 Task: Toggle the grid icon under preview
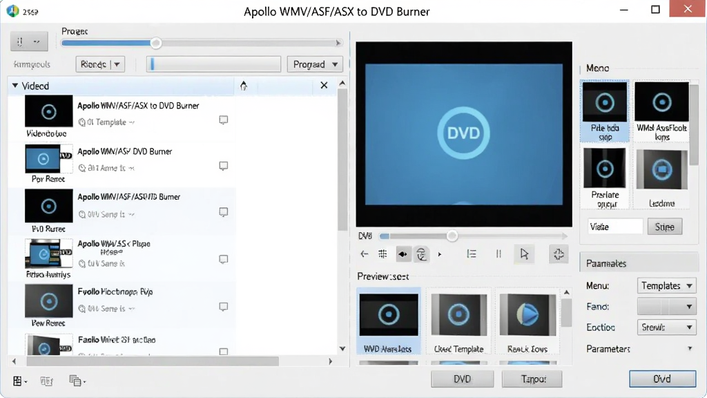click(x=382, y=254)
